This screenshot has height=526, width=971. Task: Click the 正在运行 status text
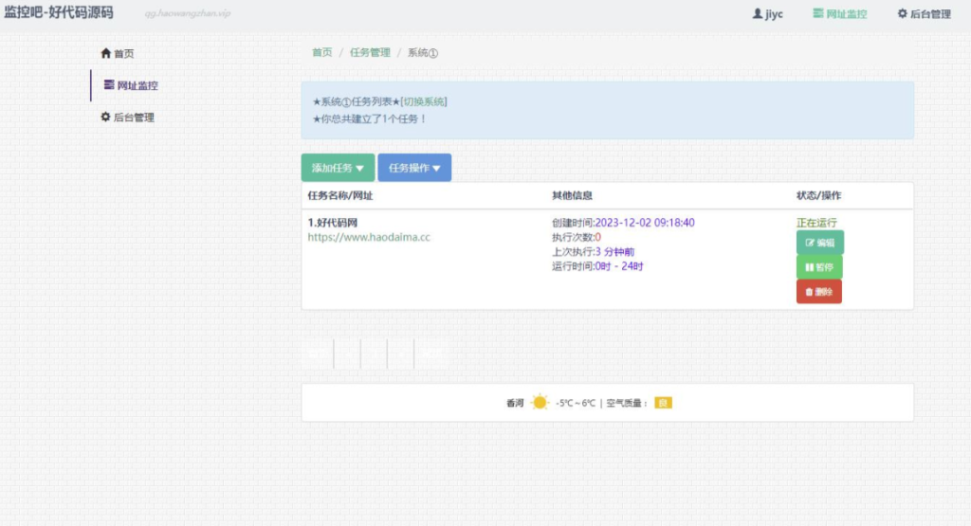tap(816, 222)
